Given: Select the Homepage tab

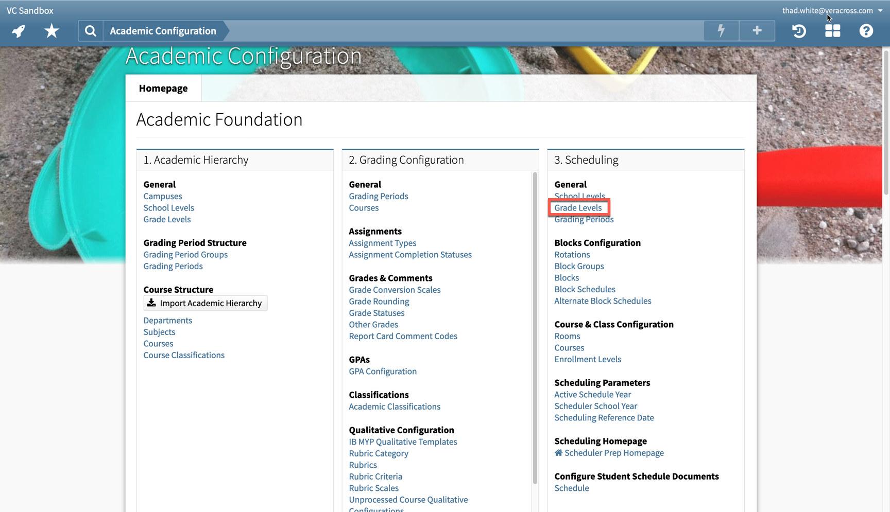Looking at the screenshot, I should (x=163, y=88).
